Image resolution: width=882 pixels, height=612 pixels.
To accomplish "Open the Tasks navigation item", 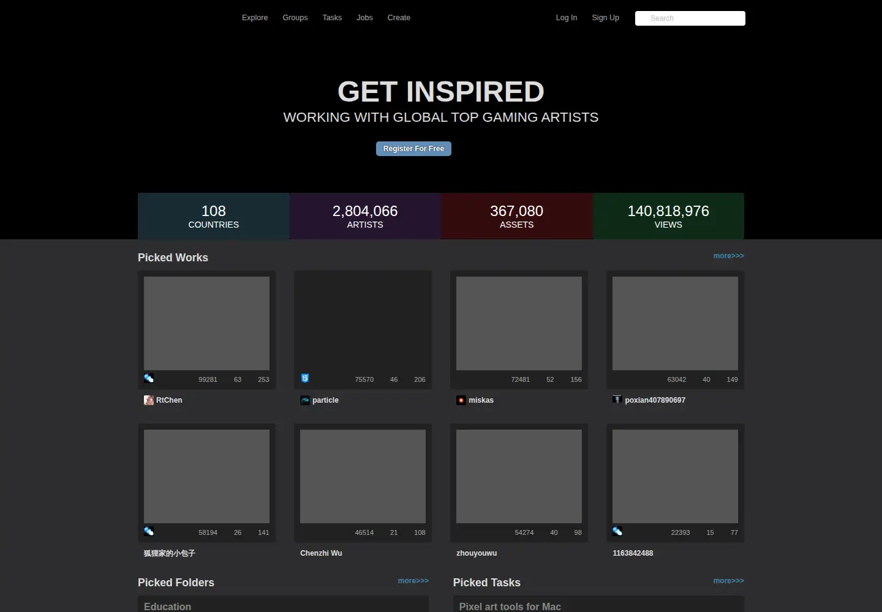I will (332, 18).
